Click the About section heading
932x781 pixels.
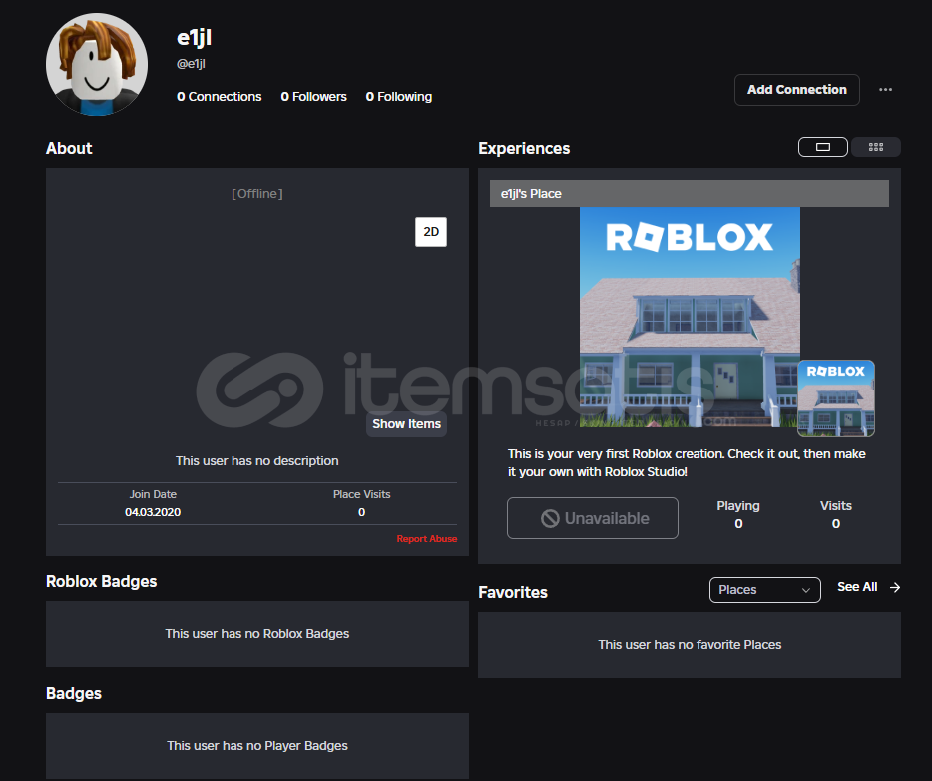[69, 148]
